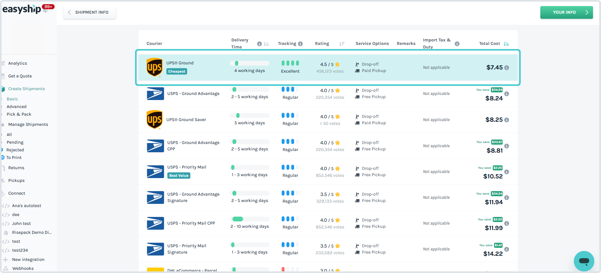The image size is (601, 273).
Task: Open Pick & Pack
Action: pyautogui.click(x=19, y=114)
